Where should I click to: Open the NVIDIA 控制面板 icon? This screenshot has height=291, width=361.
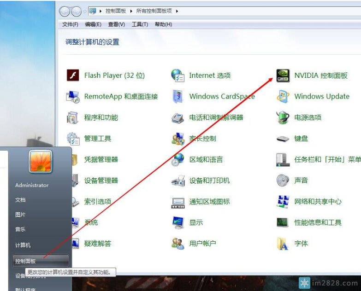click(x=283, y=76)
